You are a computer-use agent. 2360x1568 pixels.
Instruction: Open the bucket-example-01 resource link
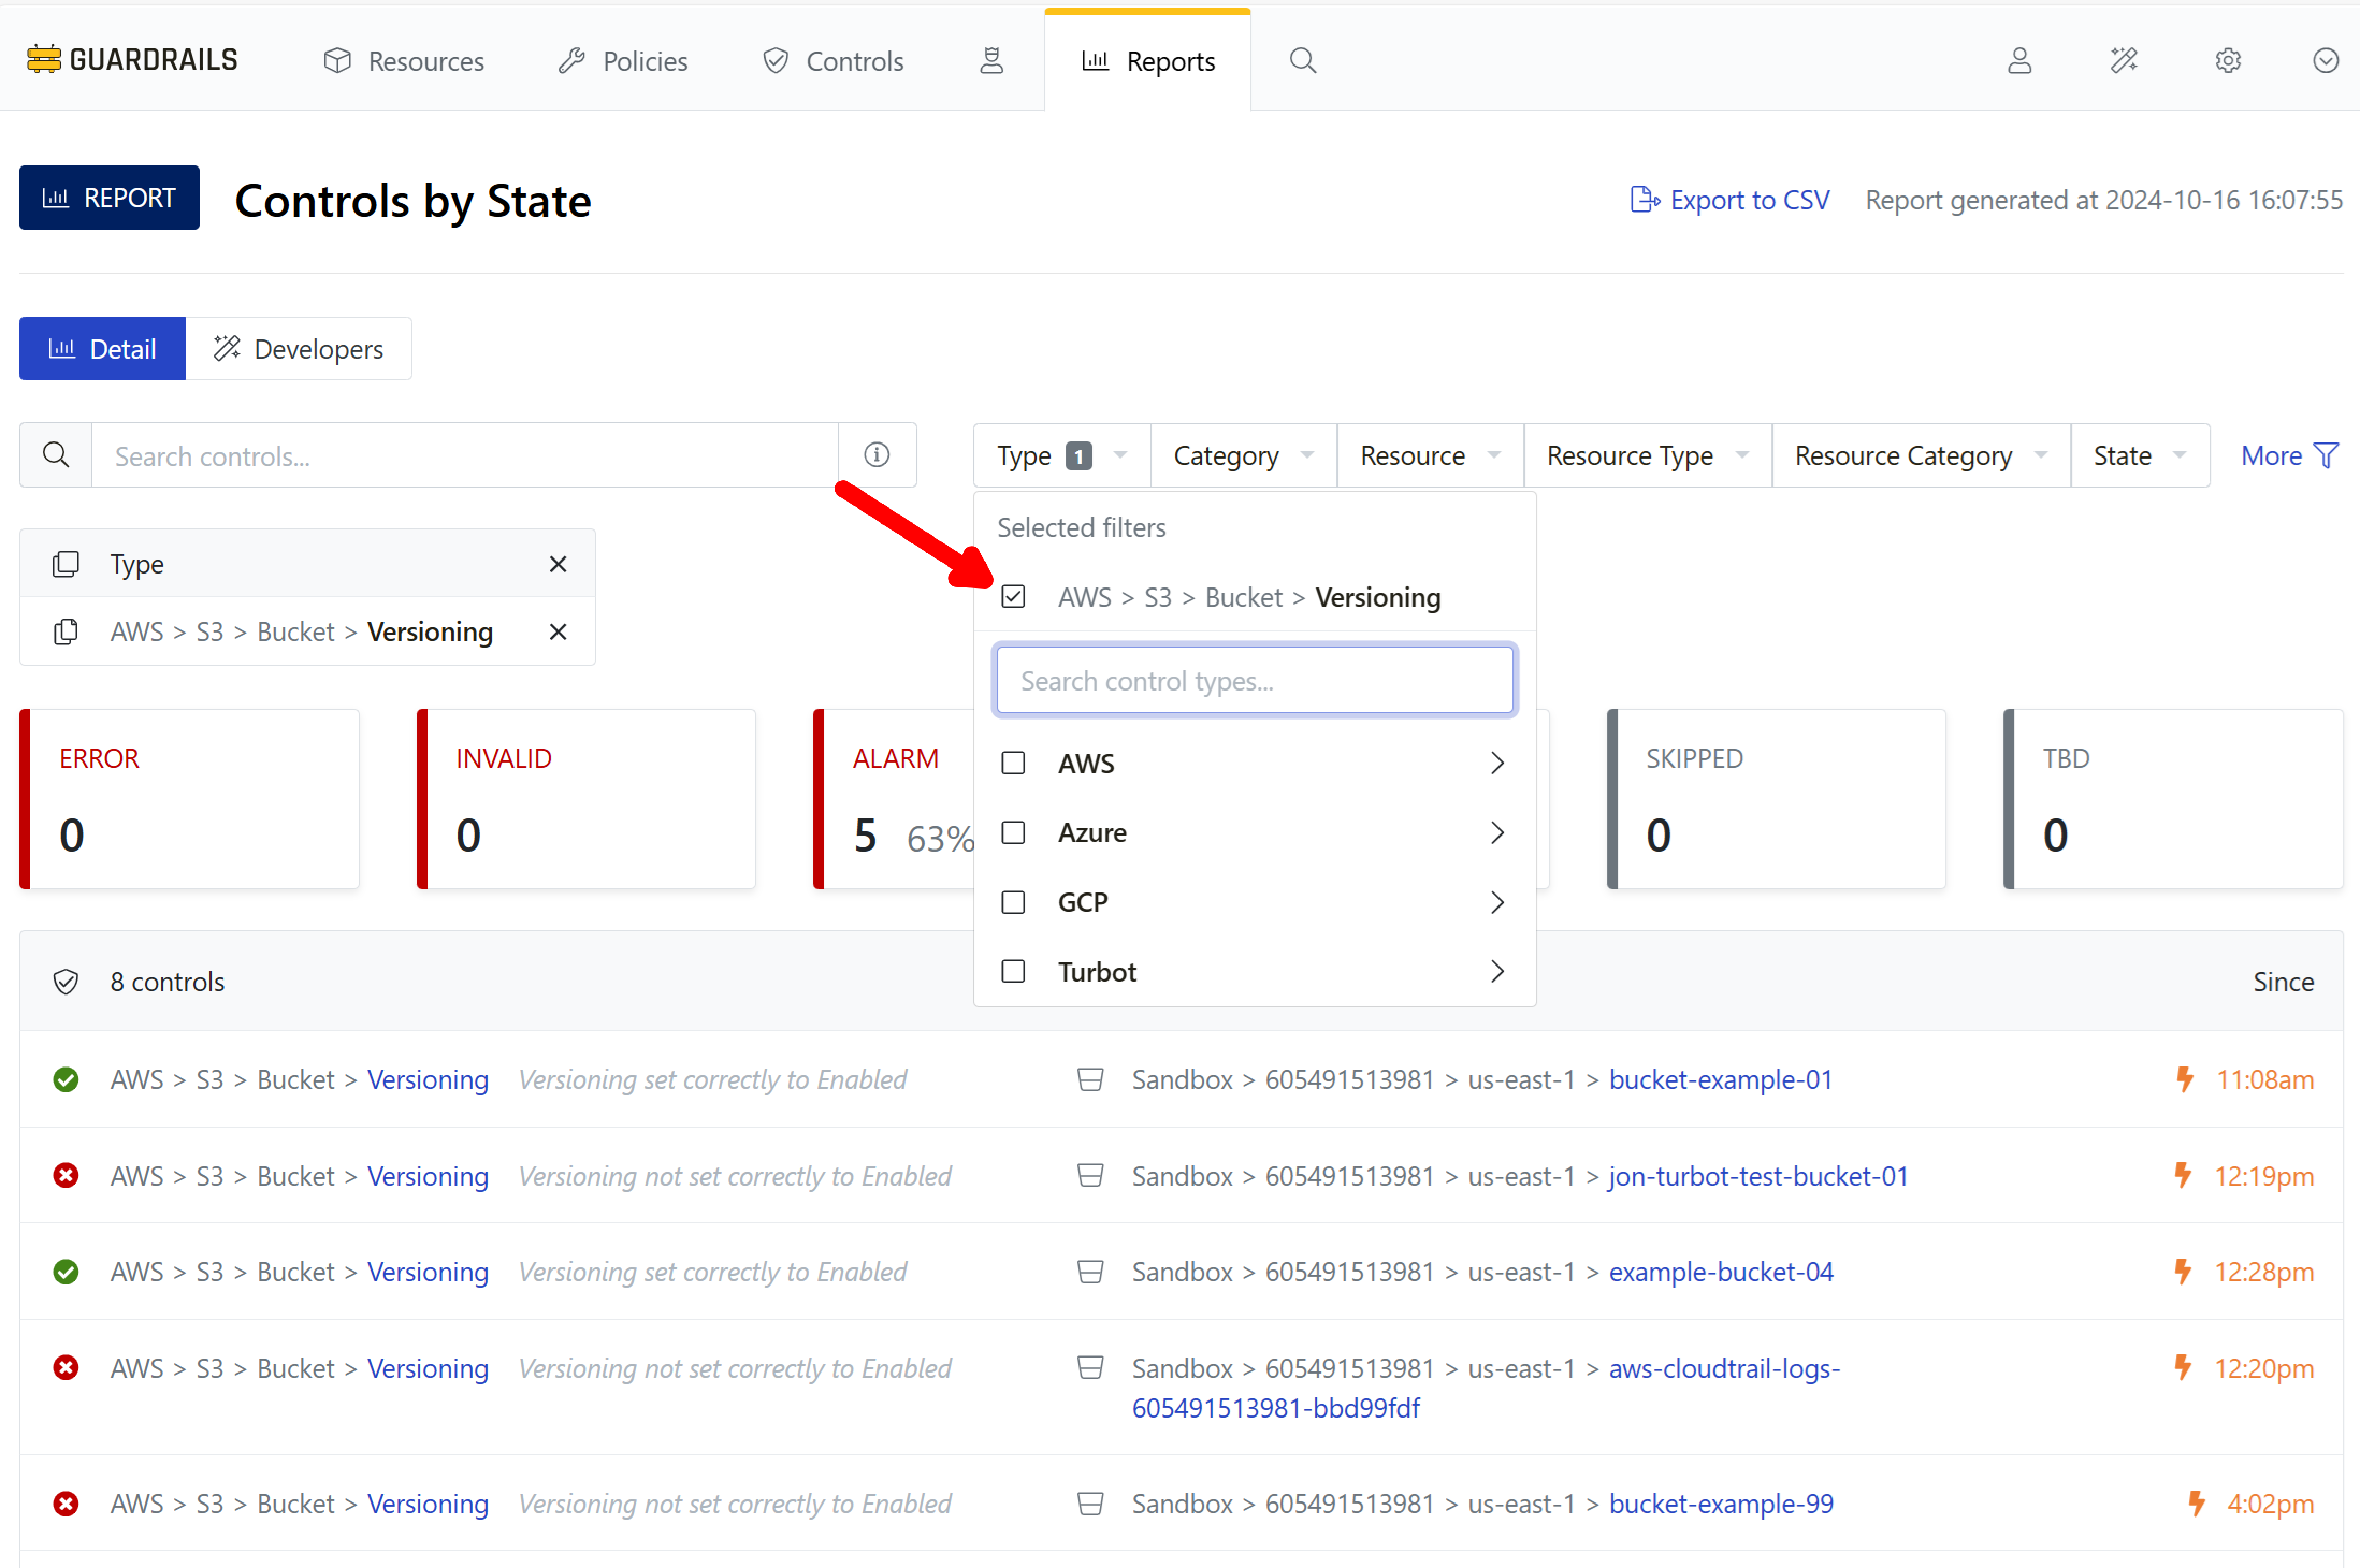point(1720,1080)
